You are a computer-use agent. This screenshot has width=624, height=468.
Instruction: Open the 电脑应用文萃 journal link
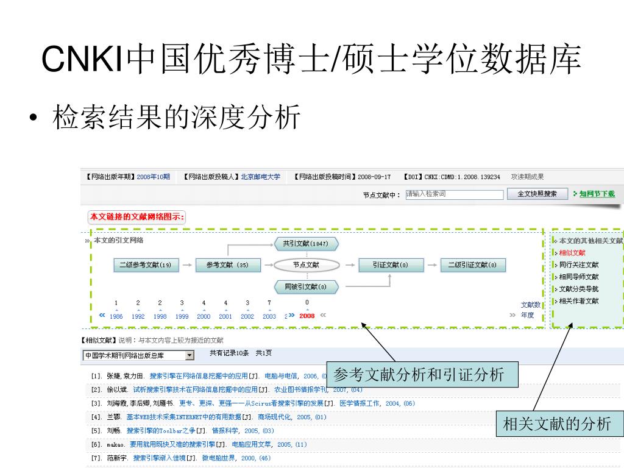252,444
